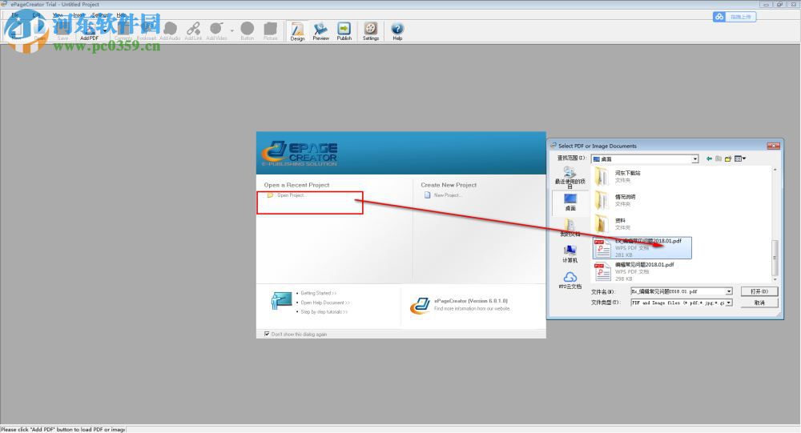The image size is (801, 433).
Task: Open the Insert menu
Action: pos(78,15)
